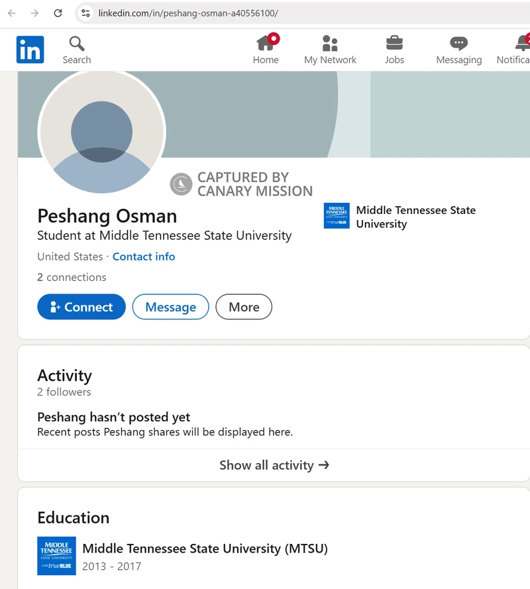The width and height of the screenshot is (530, 589).
Task: Click Show all activity
Action: coord(274,465)
